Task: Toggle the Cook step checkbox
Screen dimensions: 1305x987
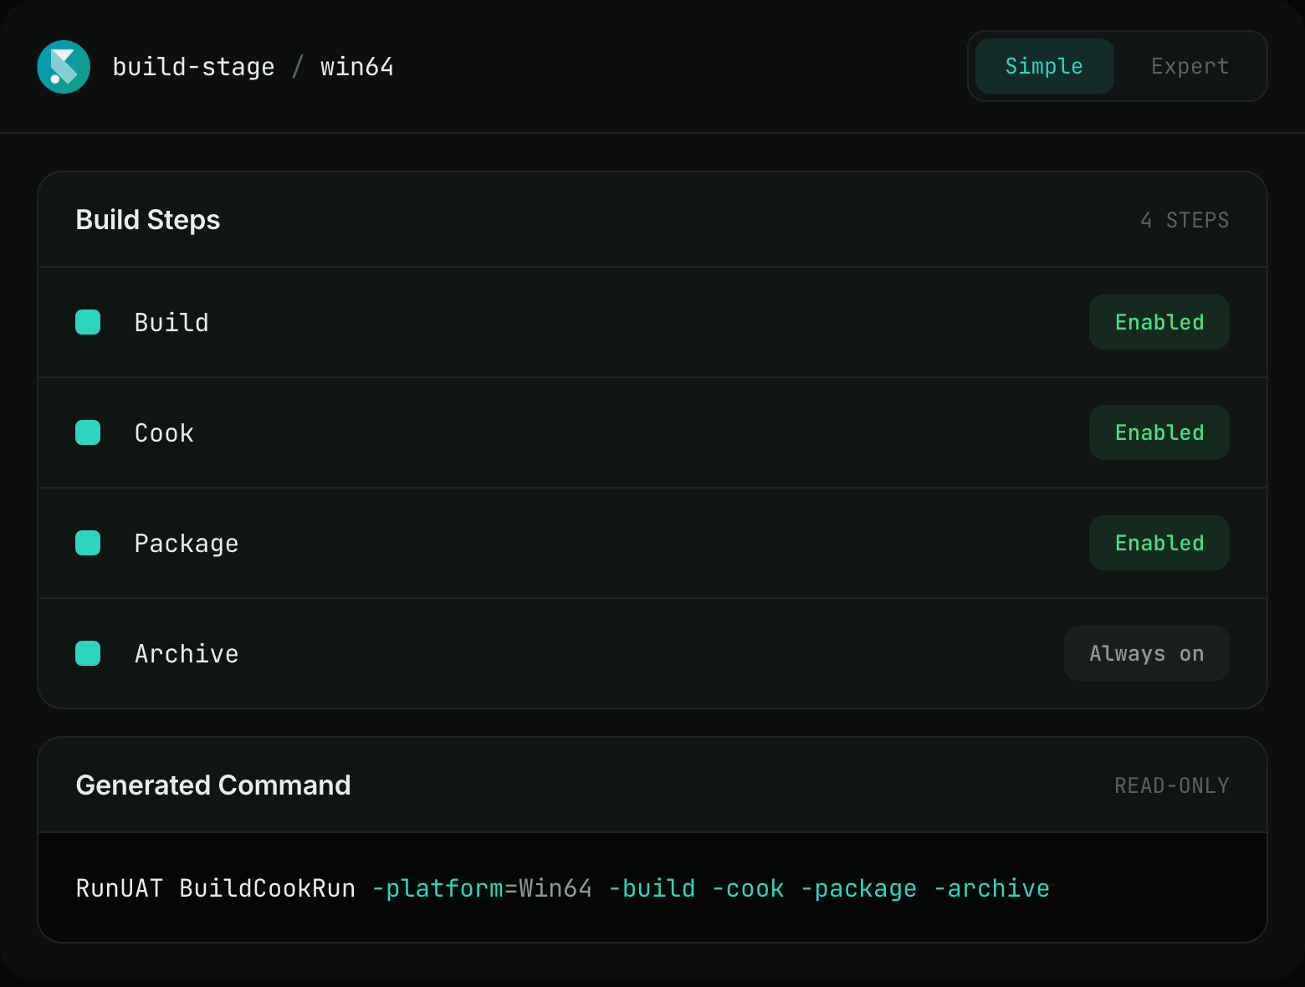Action: pyautogui.click(x=88, y=432)
